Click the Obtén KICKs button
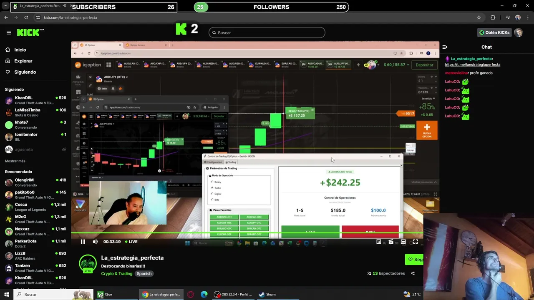 pos(494,32)
